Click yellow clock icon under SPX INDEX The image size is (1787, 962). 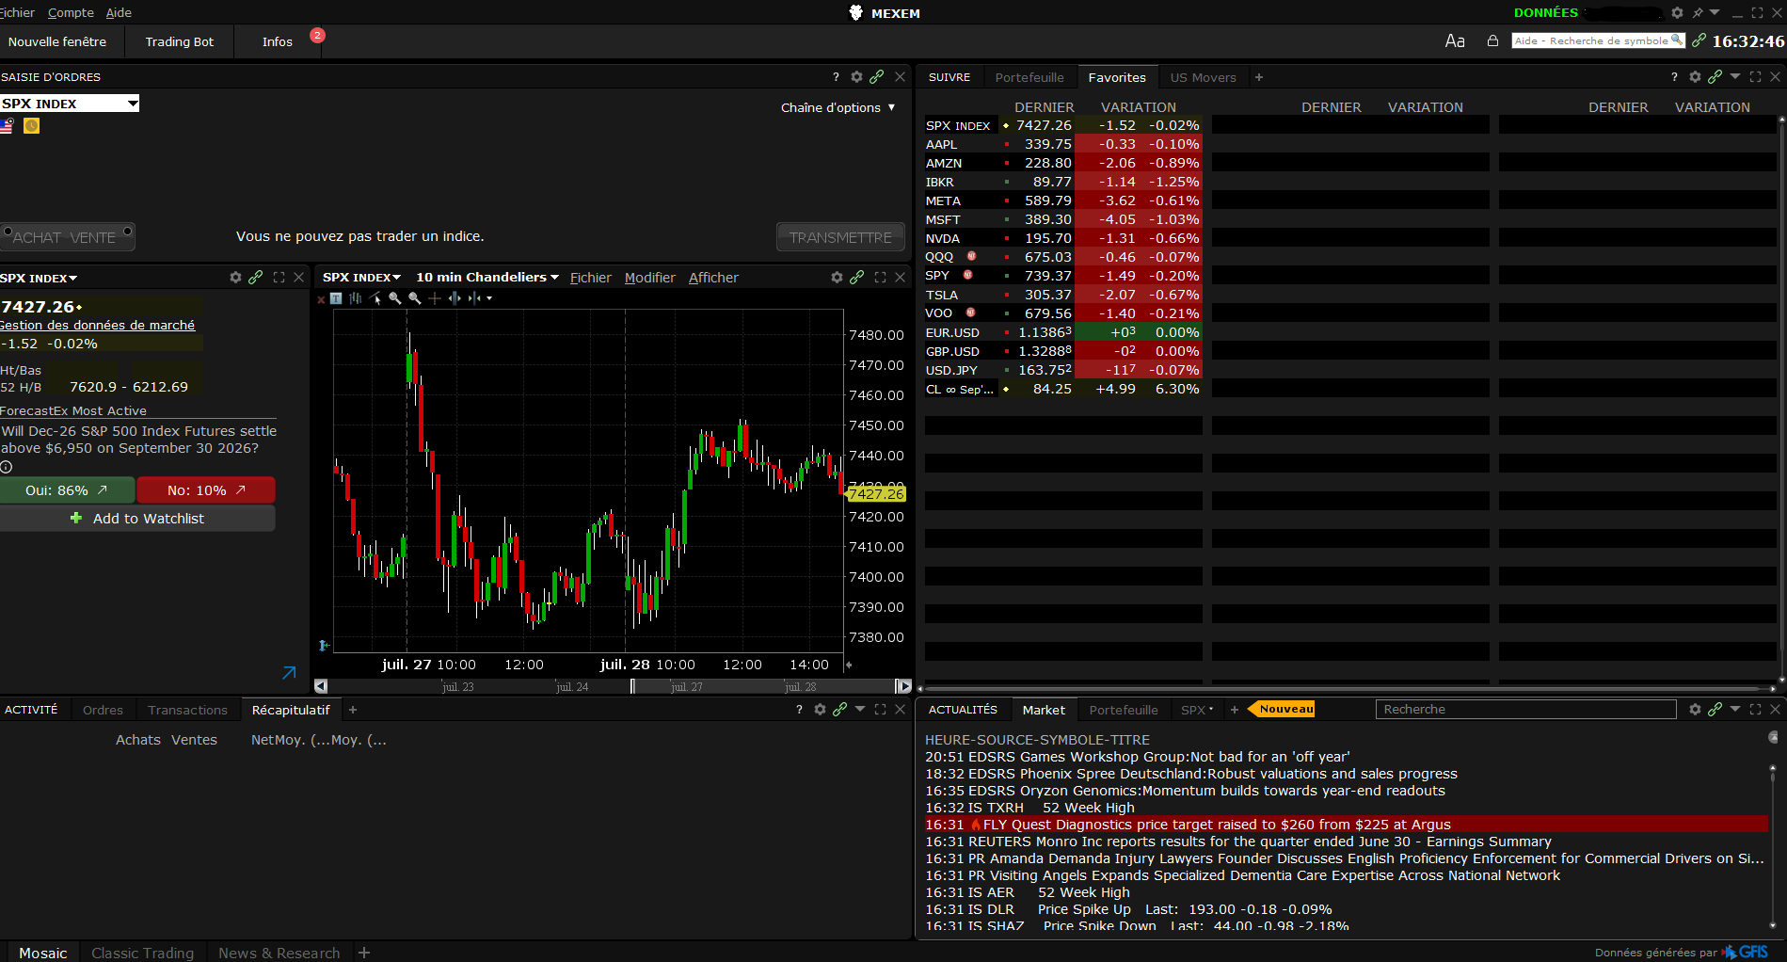click(x=31, y=126)
